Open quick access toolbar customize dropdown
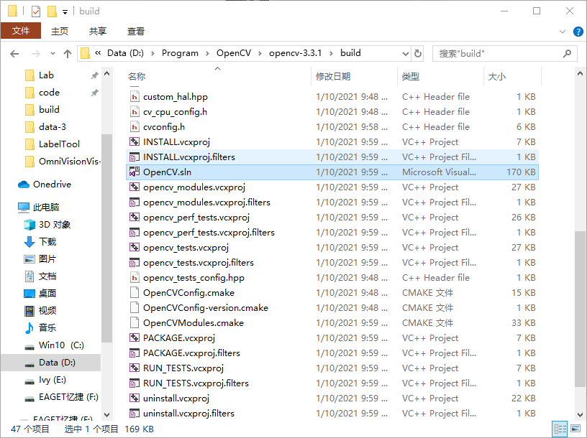The width and height of the screenshot is (587, 438). [x=65, y=12]
